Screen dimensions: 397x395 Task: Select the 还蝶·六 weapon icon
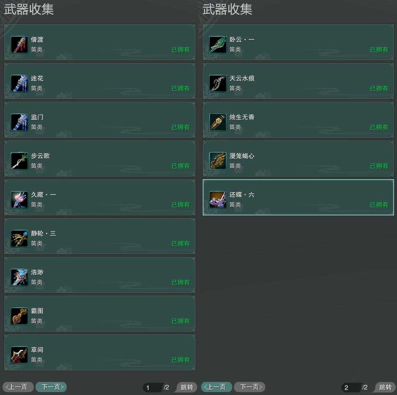[x=218, y=200]
